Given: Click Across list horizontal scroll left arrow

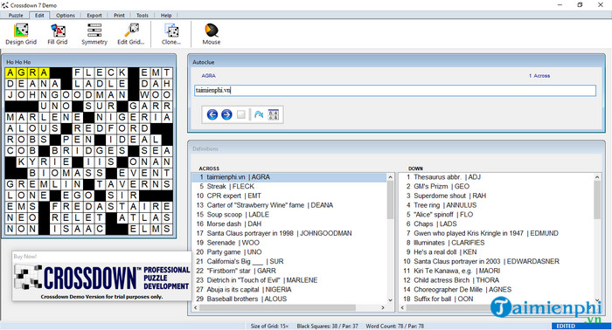Looking at the screenshot, I should 196,308.
